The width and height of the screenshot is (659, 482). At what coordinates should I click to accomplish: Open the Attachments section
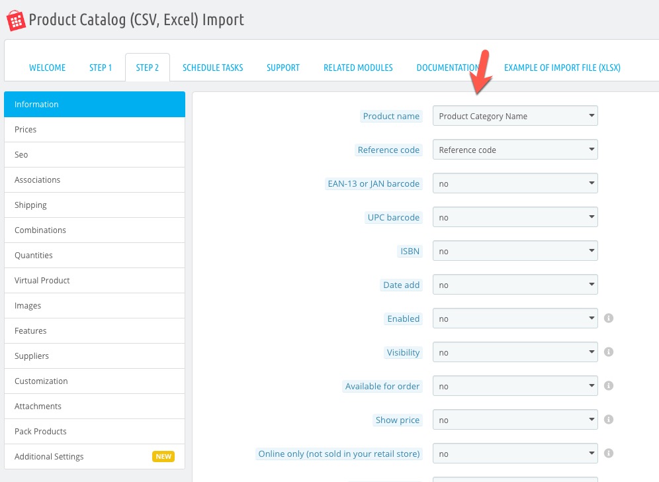point(95,407)
